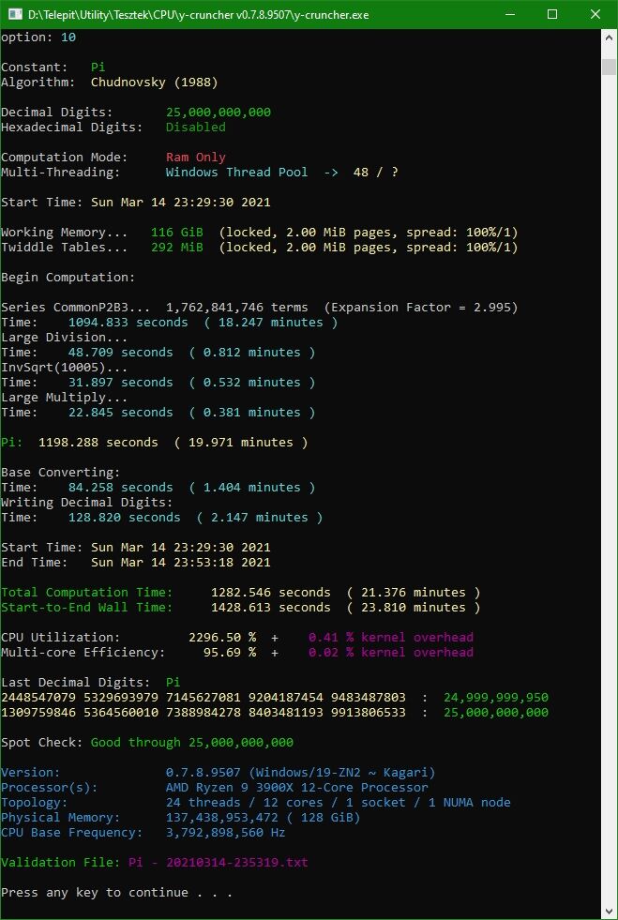
Task: Click the '137,438,953,472 ( 128 GiB)' memory value
Action: (263, 818)
